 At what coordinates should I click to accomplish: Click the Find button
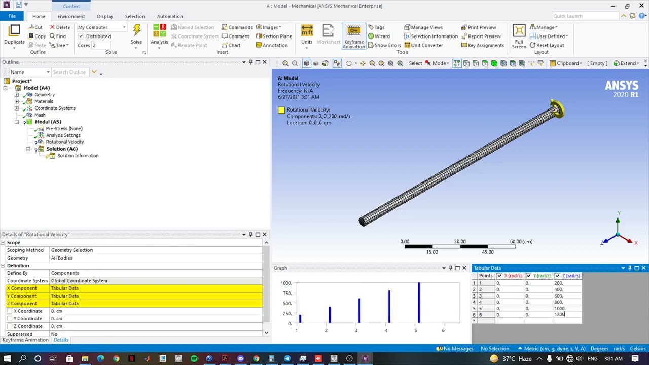(x=58, y=36)
